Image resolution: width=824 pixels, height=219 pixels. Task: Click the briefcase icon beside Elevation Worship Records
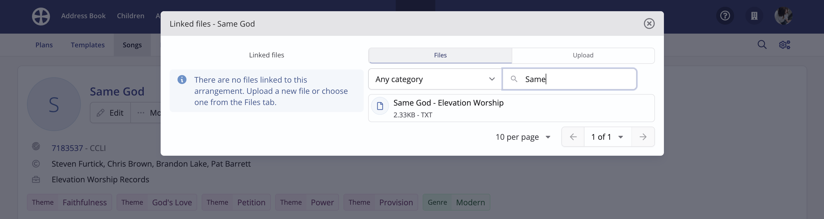coord(36,180)
